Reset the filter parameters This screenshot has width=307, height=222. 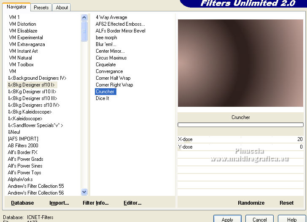coord(286,203)
